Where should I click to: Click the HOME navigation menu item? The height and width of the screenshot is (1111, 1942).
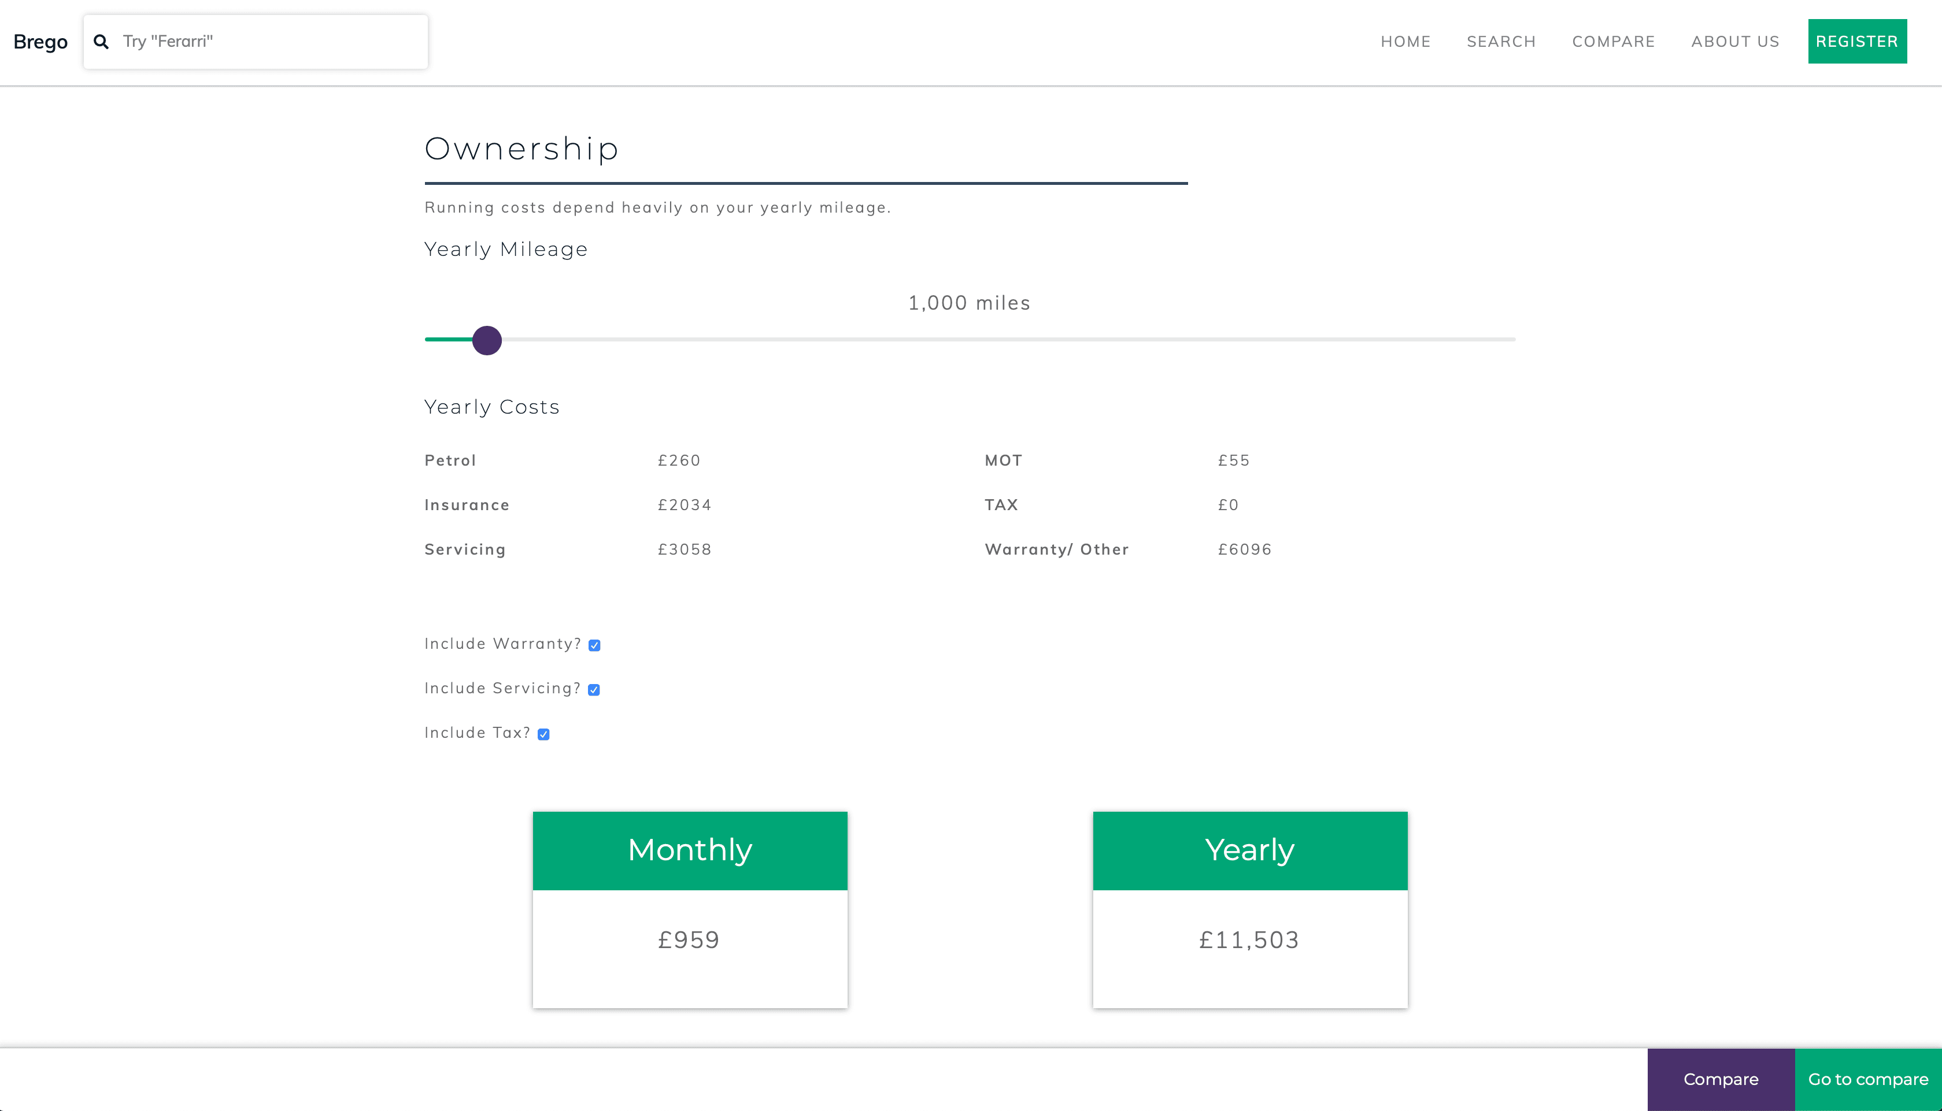(1406, 41)
